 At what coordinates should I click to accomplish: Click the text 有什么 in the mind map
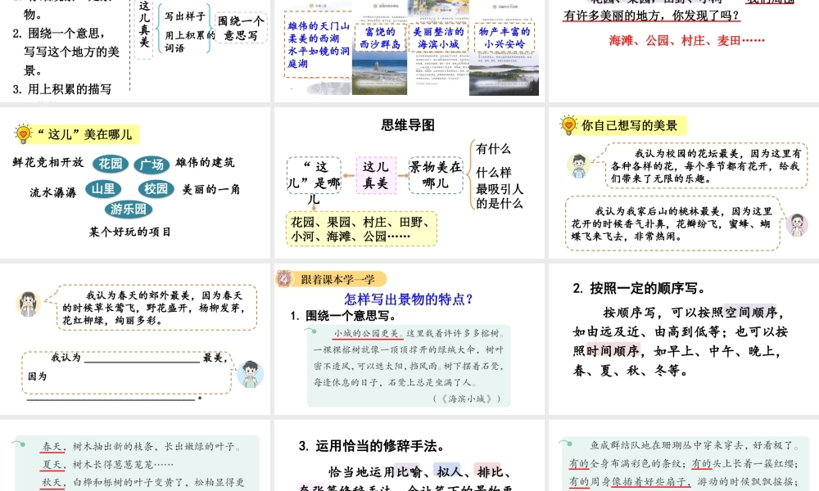[x=493, y=149]
